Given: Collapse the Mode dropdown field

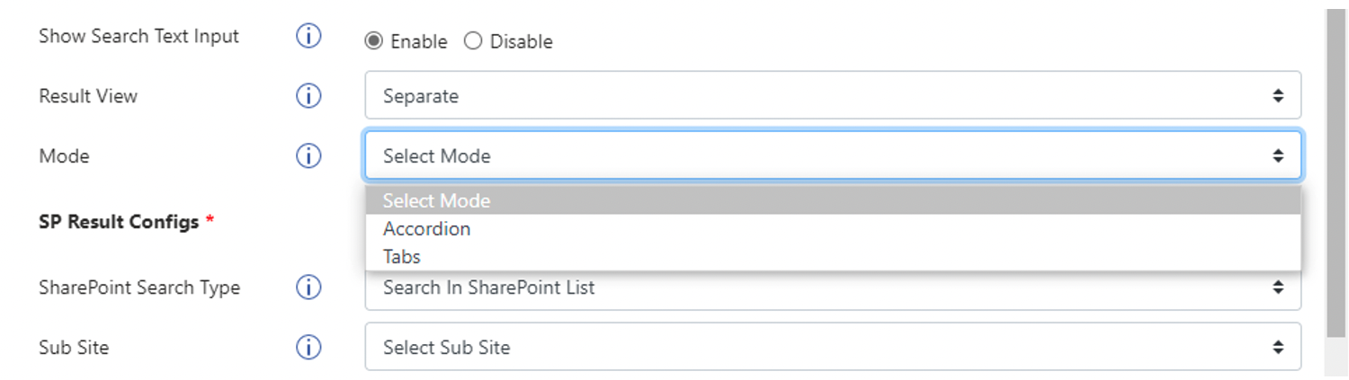Looking at the screenshot, I should pos(833,155).
